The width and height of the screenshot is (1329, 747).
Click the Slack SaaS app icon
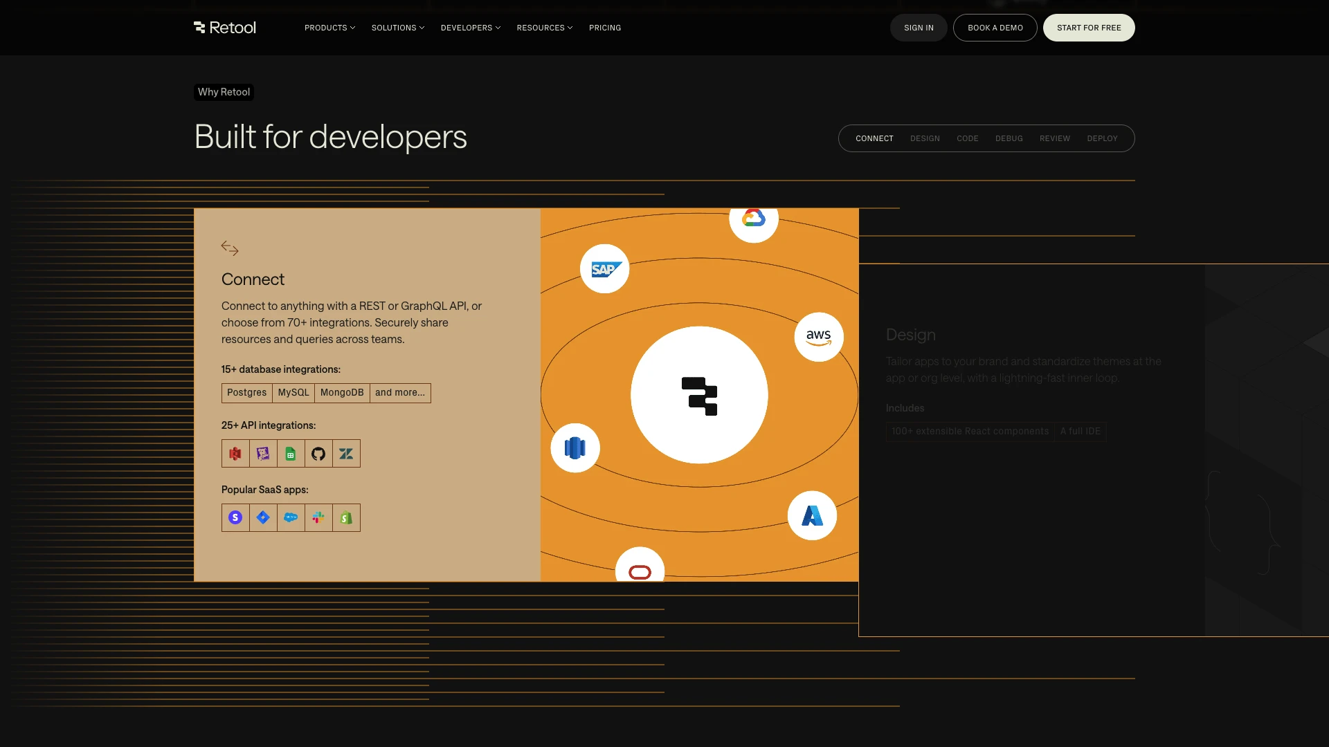[x=318, y=517]
